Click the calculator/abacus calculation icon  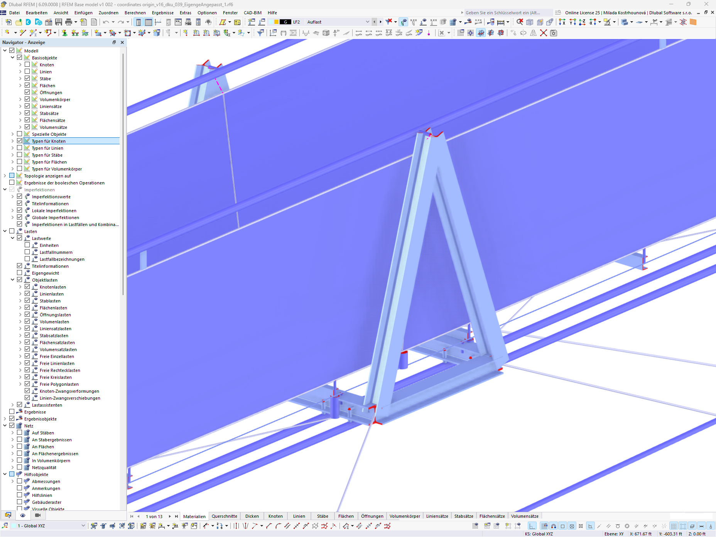(x=500, y=22)
